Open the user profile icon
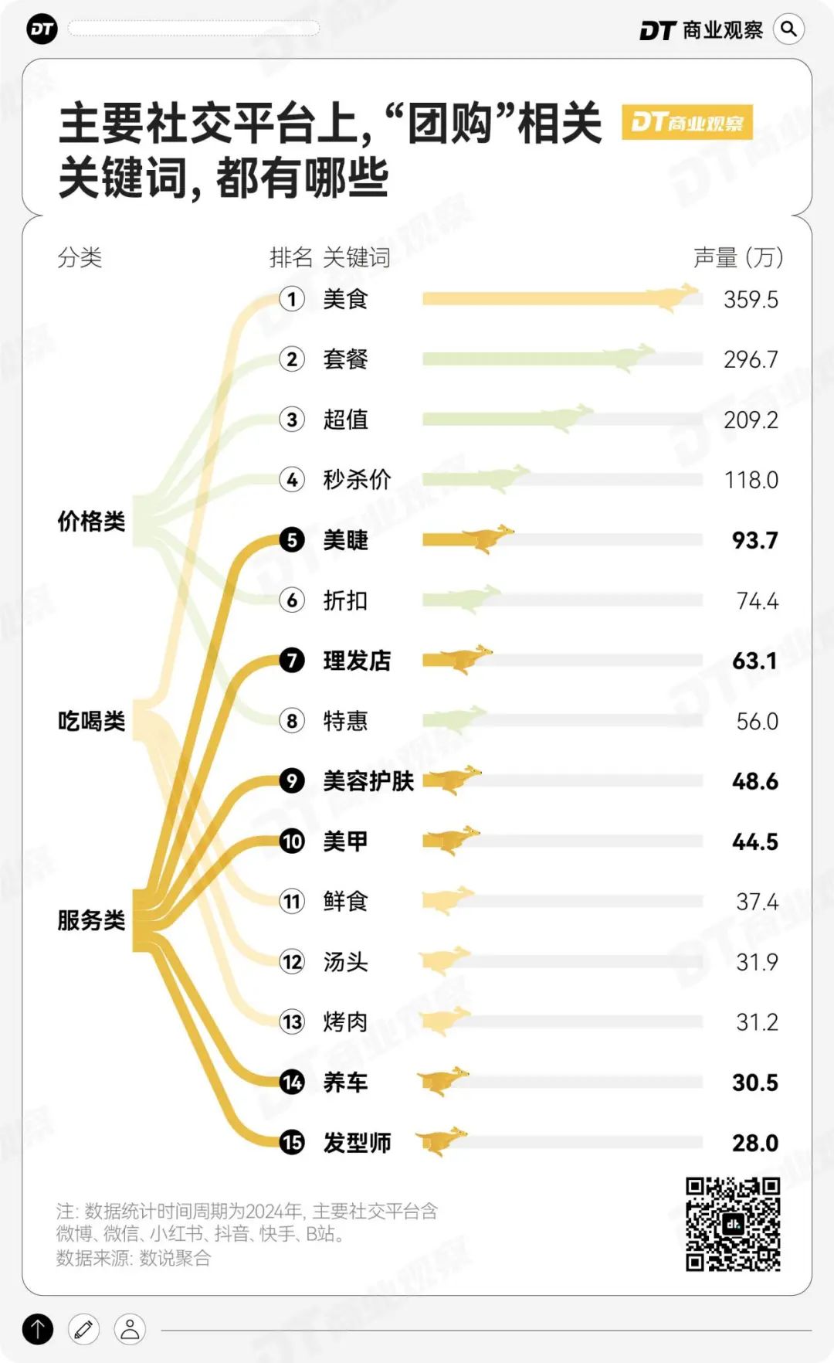The height and width of the screenshot is (1363, 834). point(130,1329)
